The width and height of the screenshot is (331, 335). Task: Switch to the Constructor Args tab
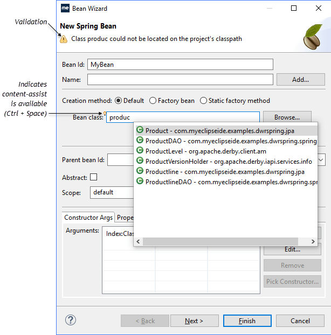pyautogui.click(x=88, y=218)
